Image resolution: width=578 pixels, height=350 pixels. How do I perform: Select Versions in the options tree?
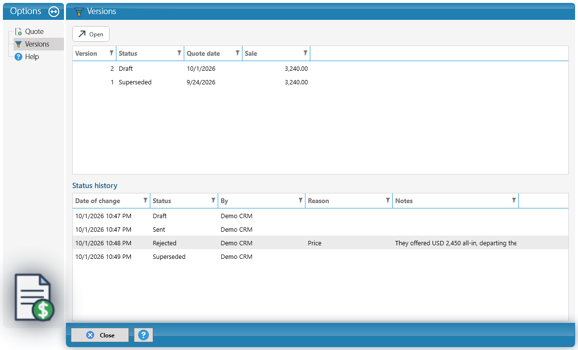[x=37, y=44]
